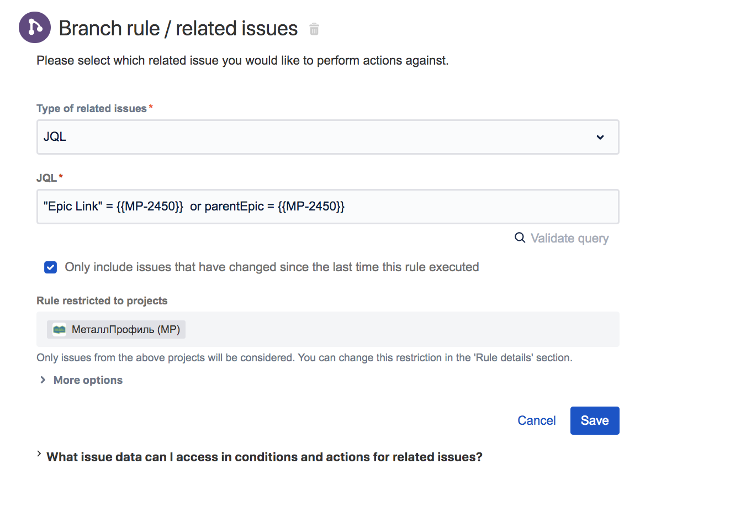Click the magnifier icon beside Validate query
730x506 pixels.
[520, 238]
